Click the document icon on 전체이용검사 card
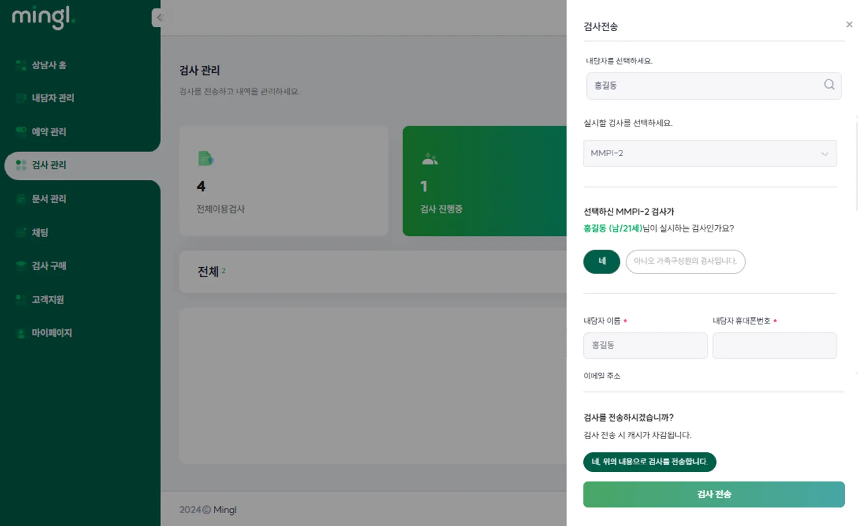This screenshot has height=526, width=858. [205, 158]
